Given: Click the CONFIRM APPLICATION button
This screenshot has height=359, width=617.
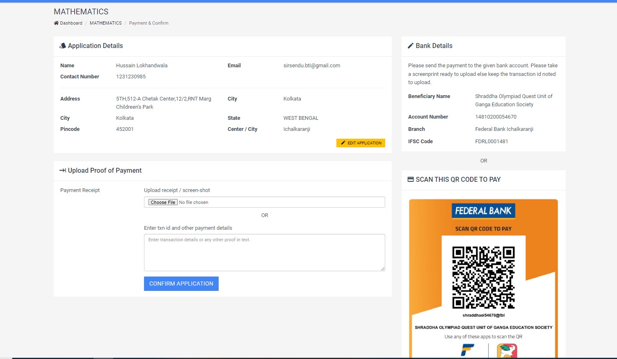Looking at the screenshot, I should [x=181, y=284].
